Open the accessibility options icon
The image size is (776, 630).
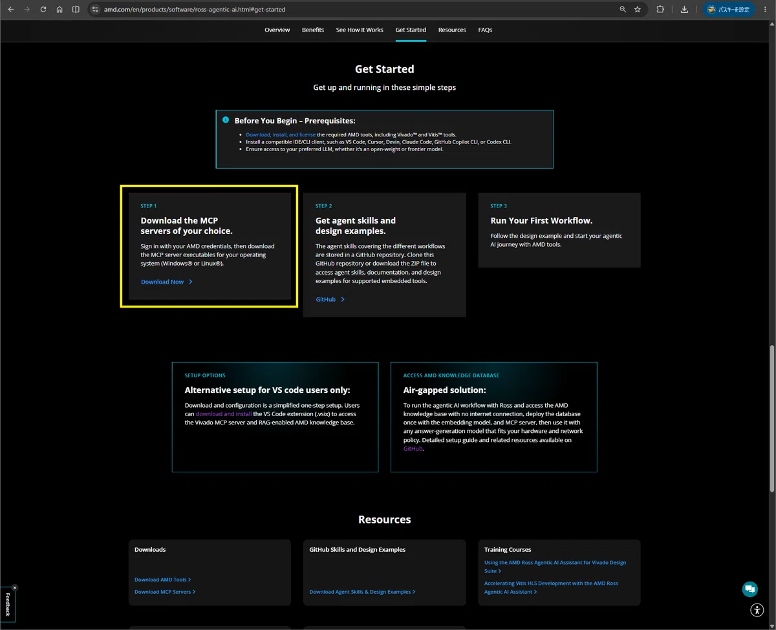point(757,609)
